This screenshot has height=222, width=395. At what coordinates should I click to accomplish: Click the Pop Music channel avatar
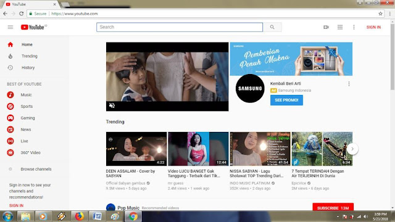[110, 208]
